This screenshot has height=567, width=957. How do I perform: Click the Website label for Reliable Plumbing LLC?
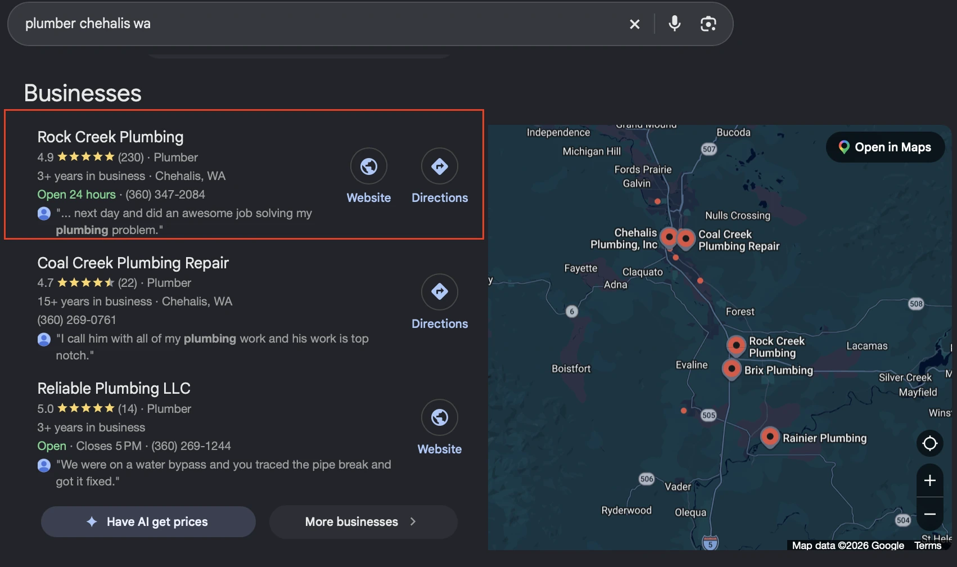[440, 449]
